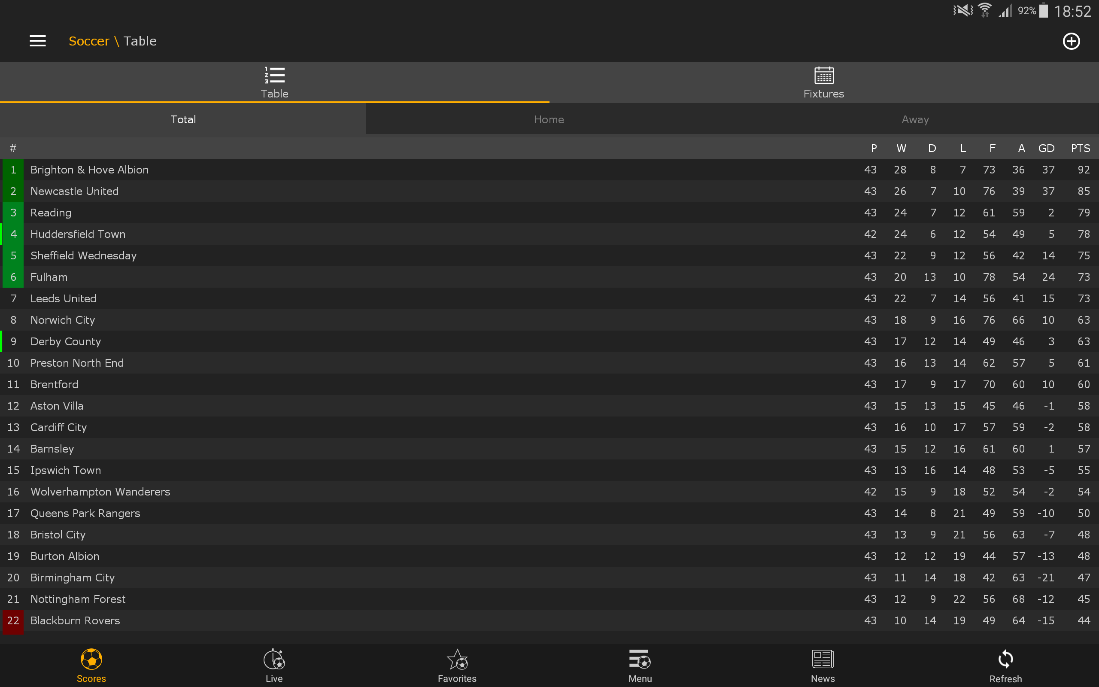
Task: Select Leeds United team row
Action: tap(549, 298)
